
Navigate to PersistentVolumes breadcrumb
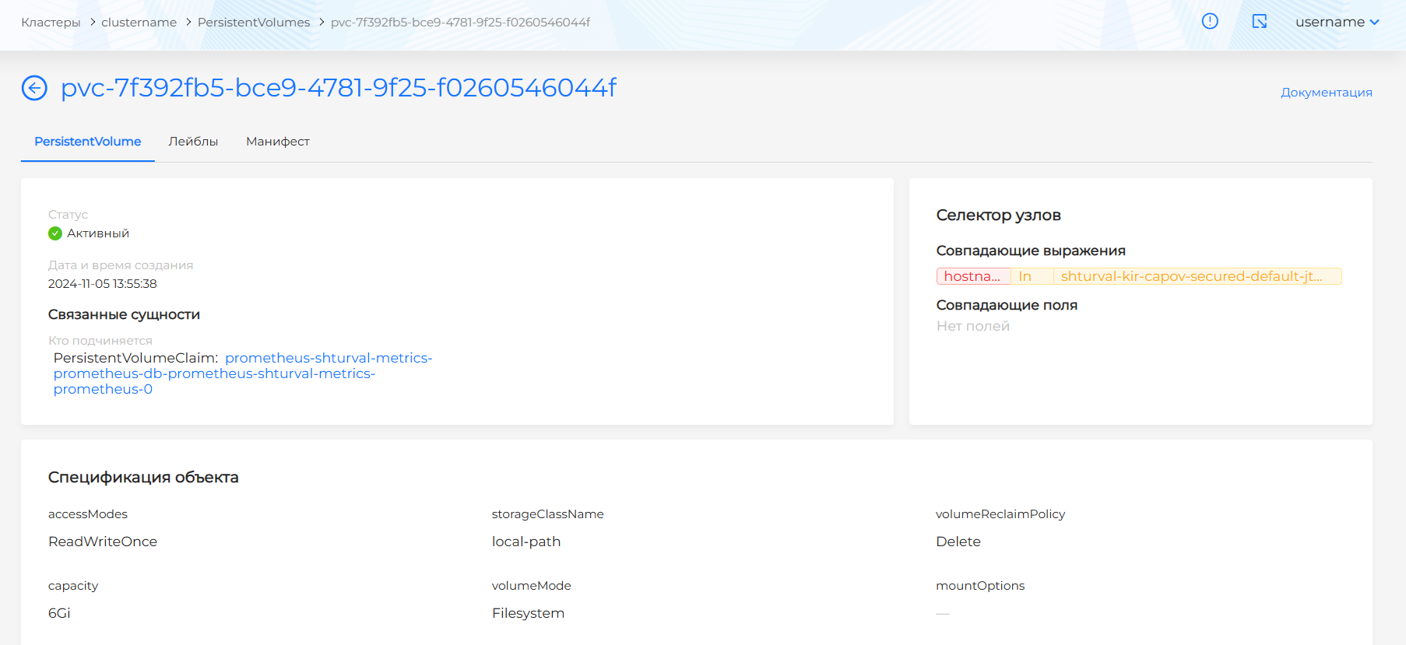pyautogui.click(x=254, y=23)
